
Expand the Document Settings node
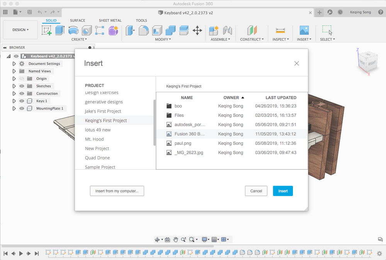pyautogui.click(x=14, y=64)
